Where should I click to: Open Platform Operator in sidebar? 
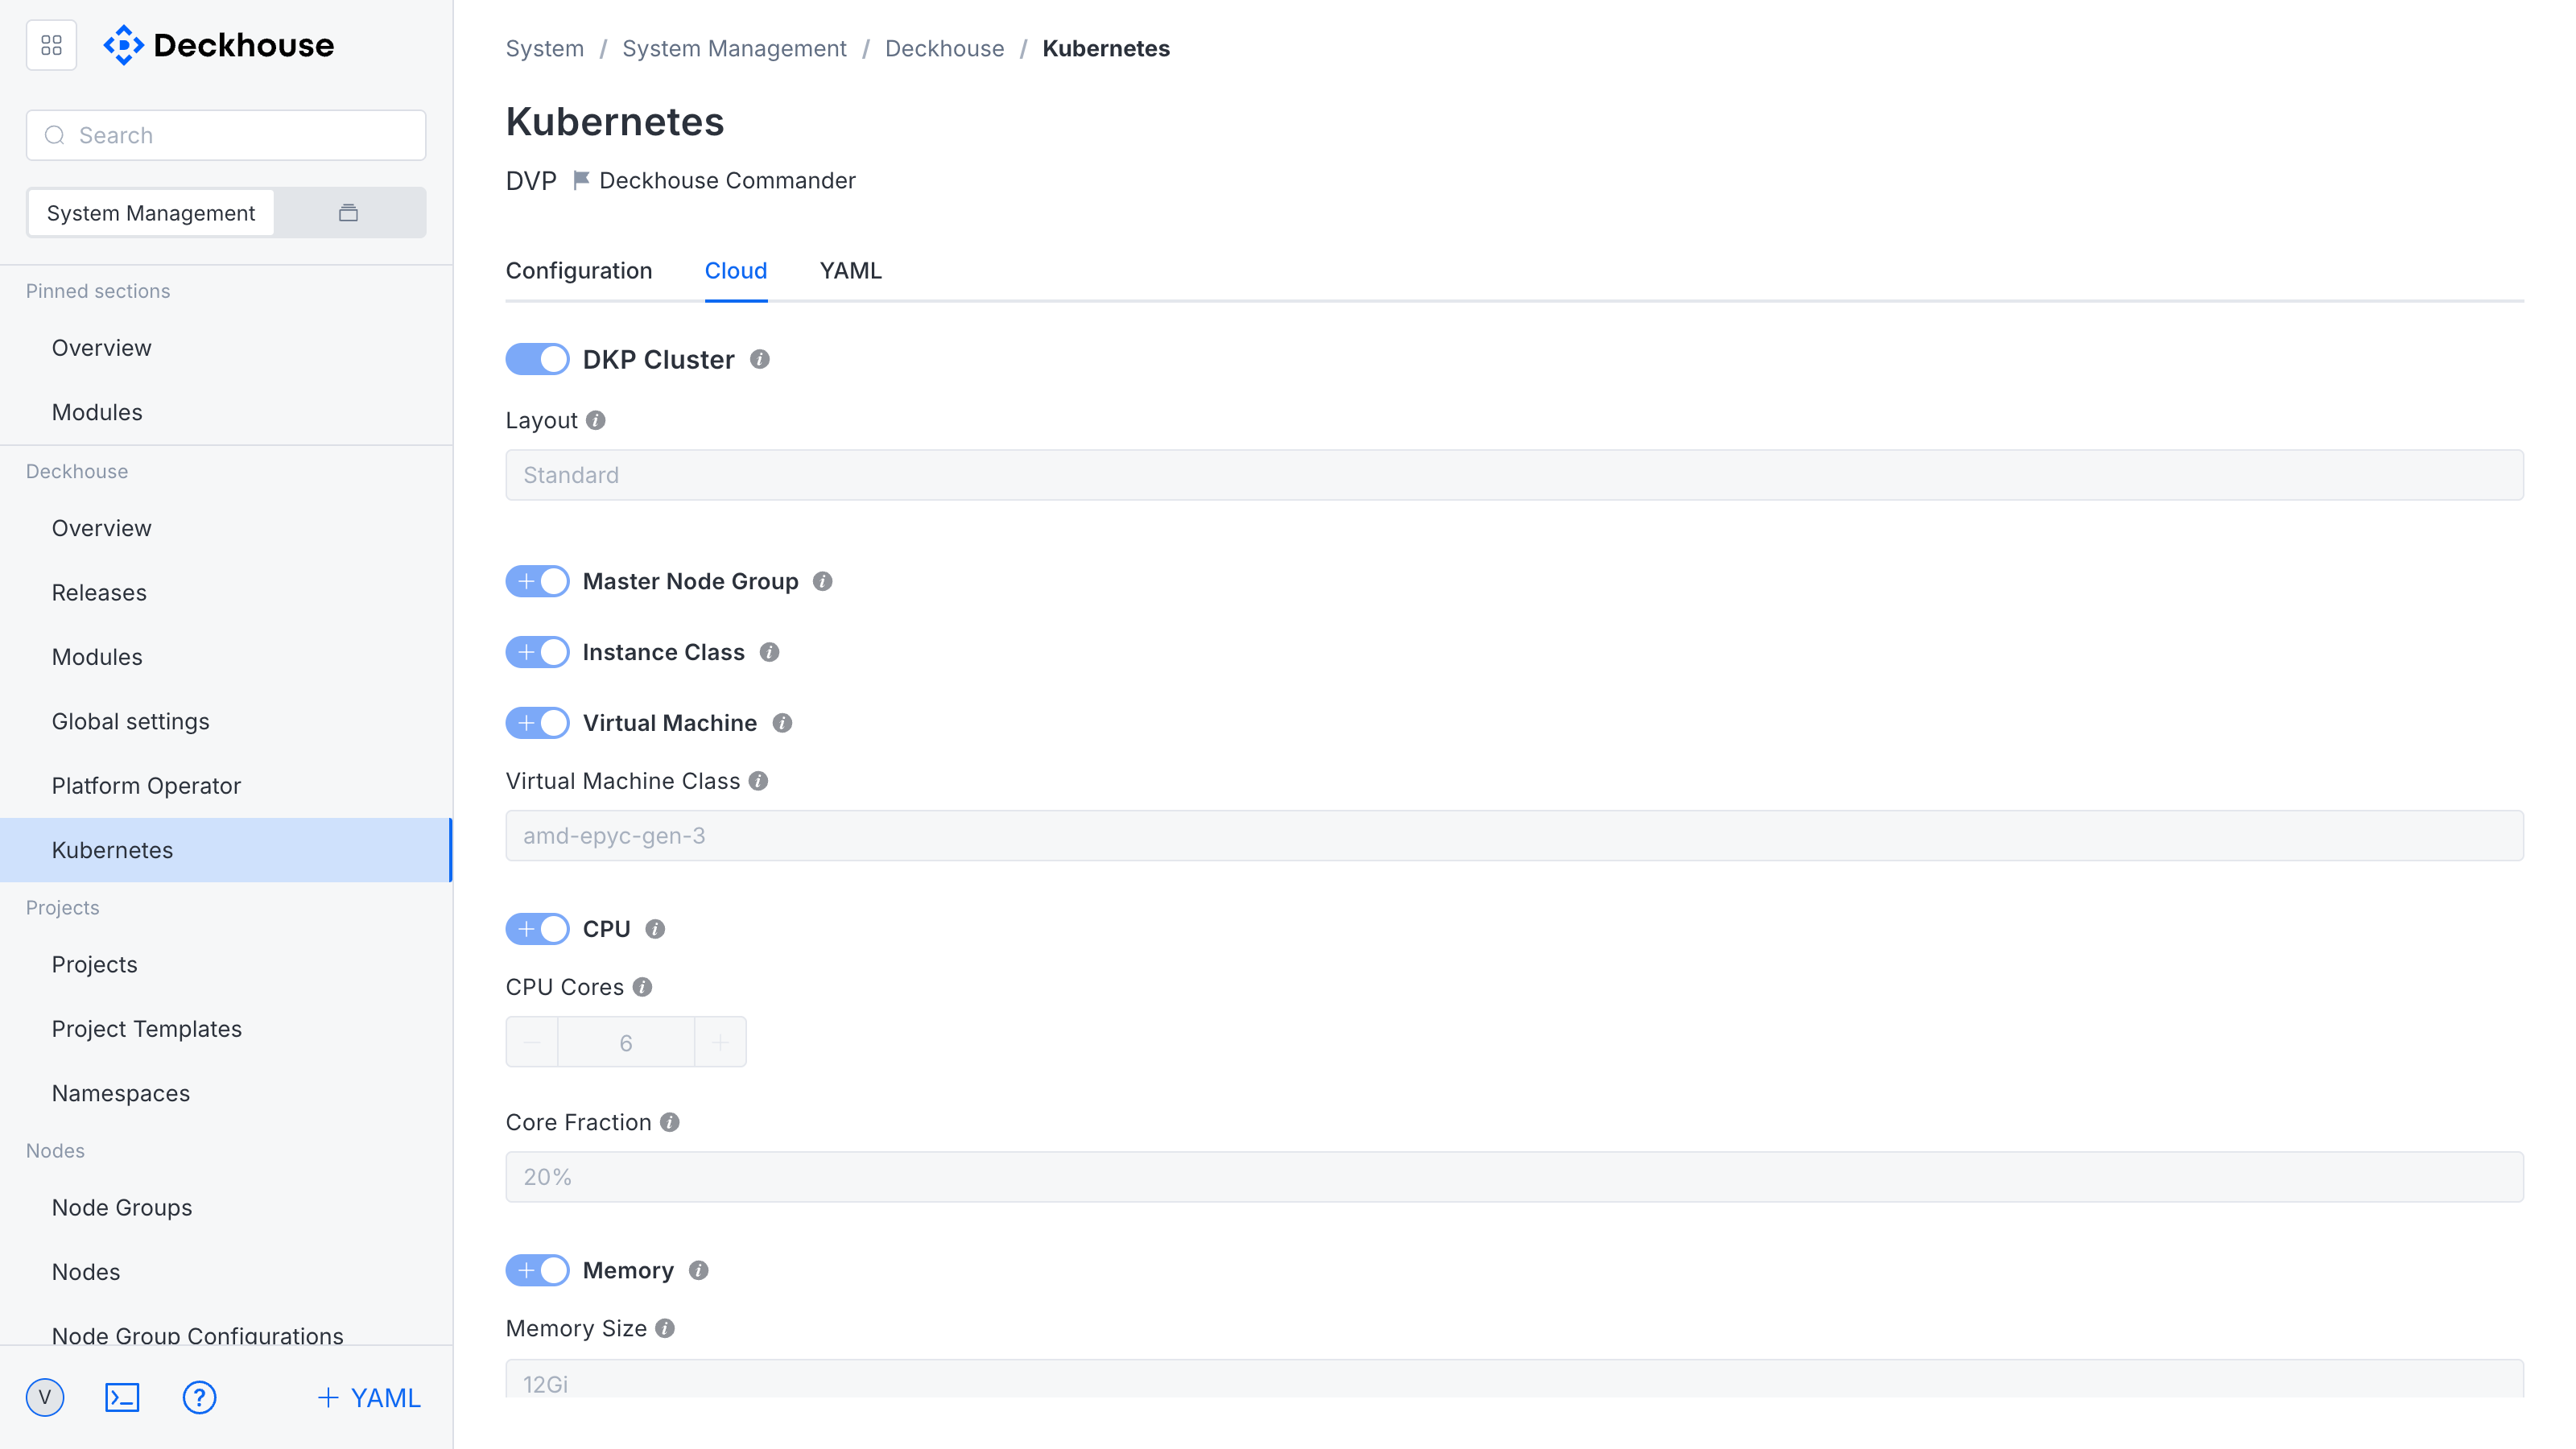226,786
